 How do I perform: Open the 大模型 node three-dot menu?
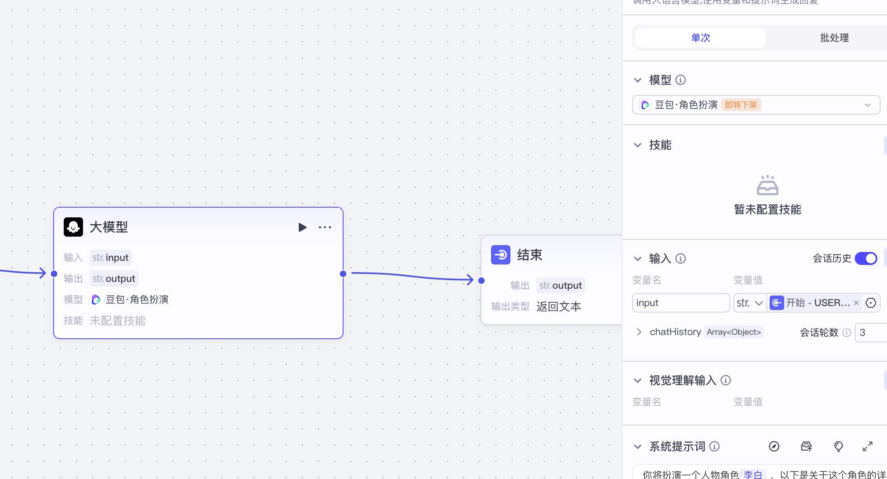[x=325, y=227]
